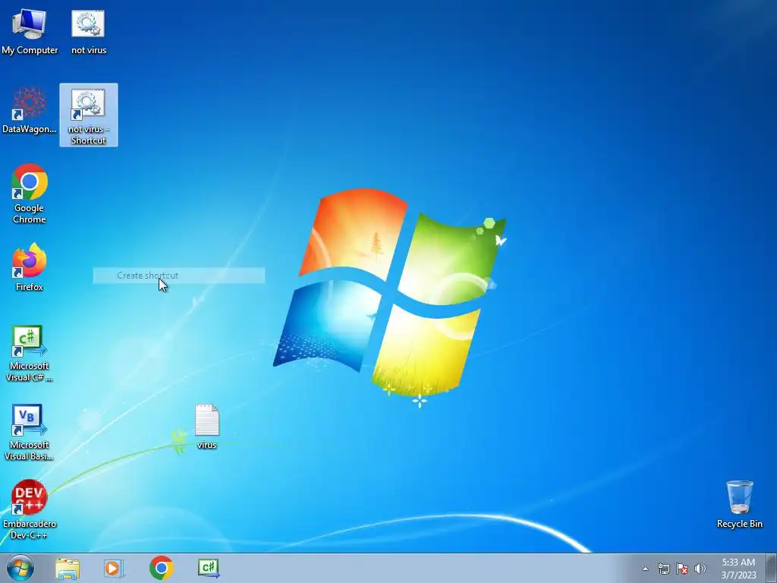Image resolution: width=777 pixels, height=583 pixels.
Task: Click the volume speaker tray icon
Action: [700, 569]
